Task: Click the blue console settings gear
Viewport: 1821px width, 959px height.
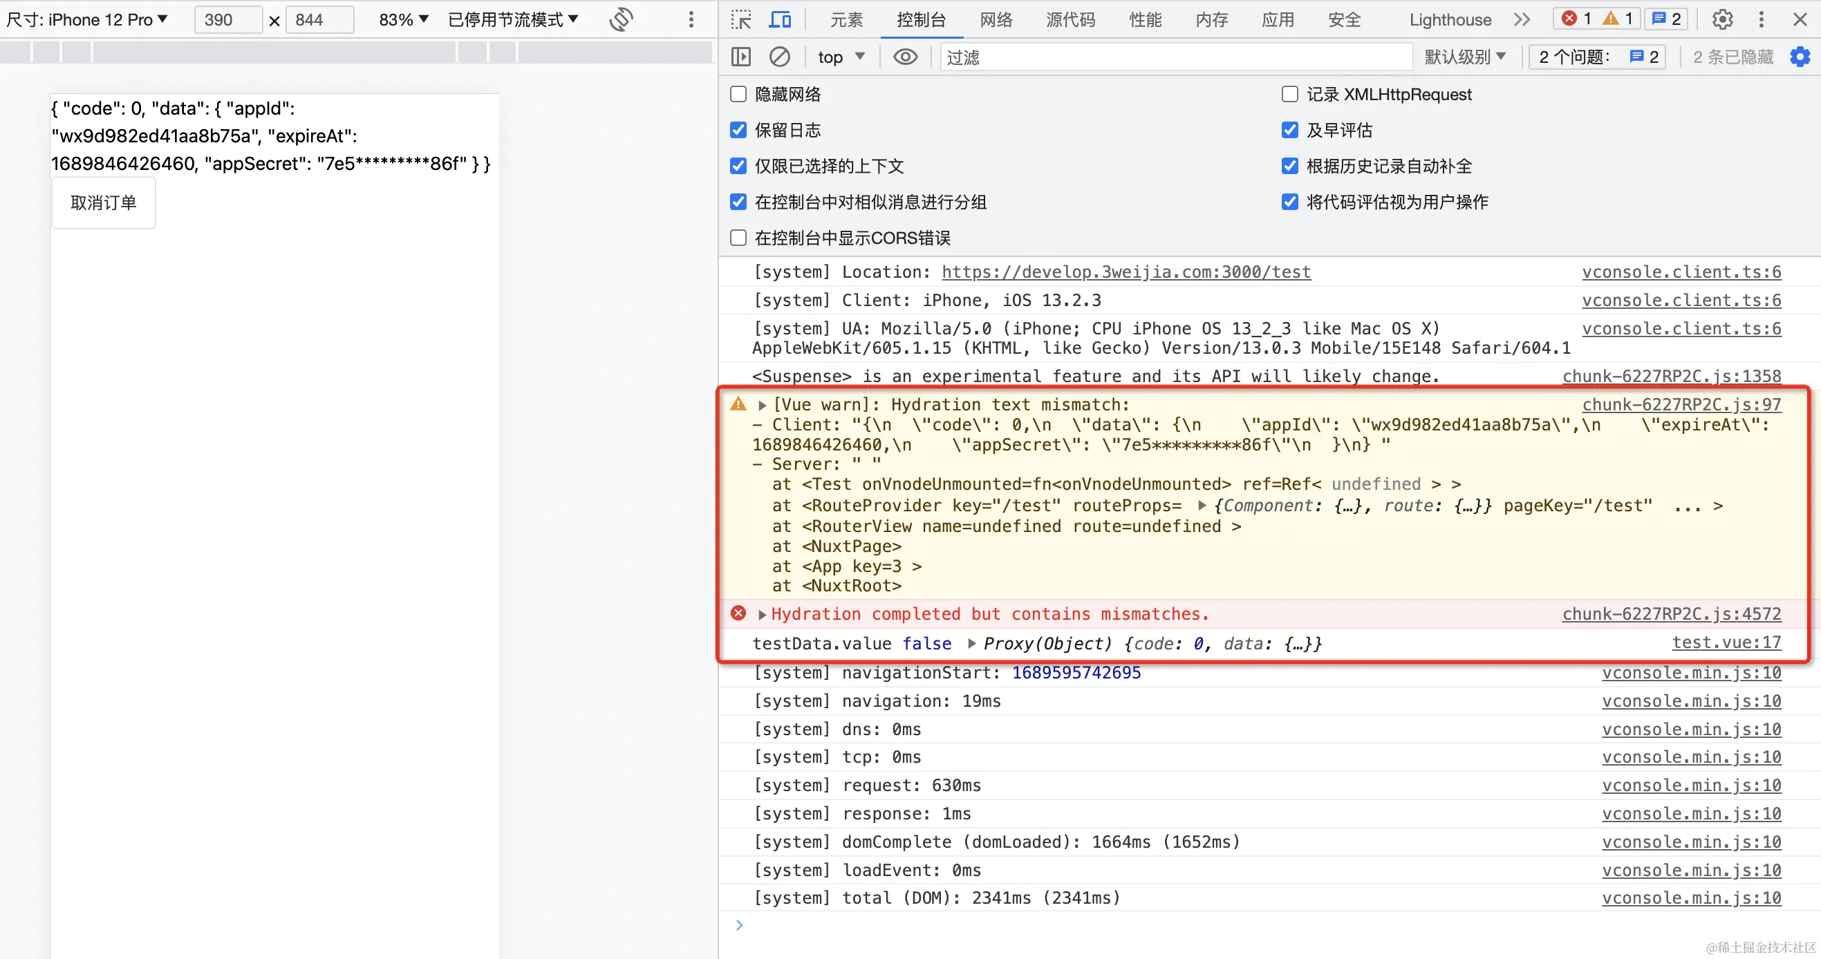Action: coord(1800,57)
